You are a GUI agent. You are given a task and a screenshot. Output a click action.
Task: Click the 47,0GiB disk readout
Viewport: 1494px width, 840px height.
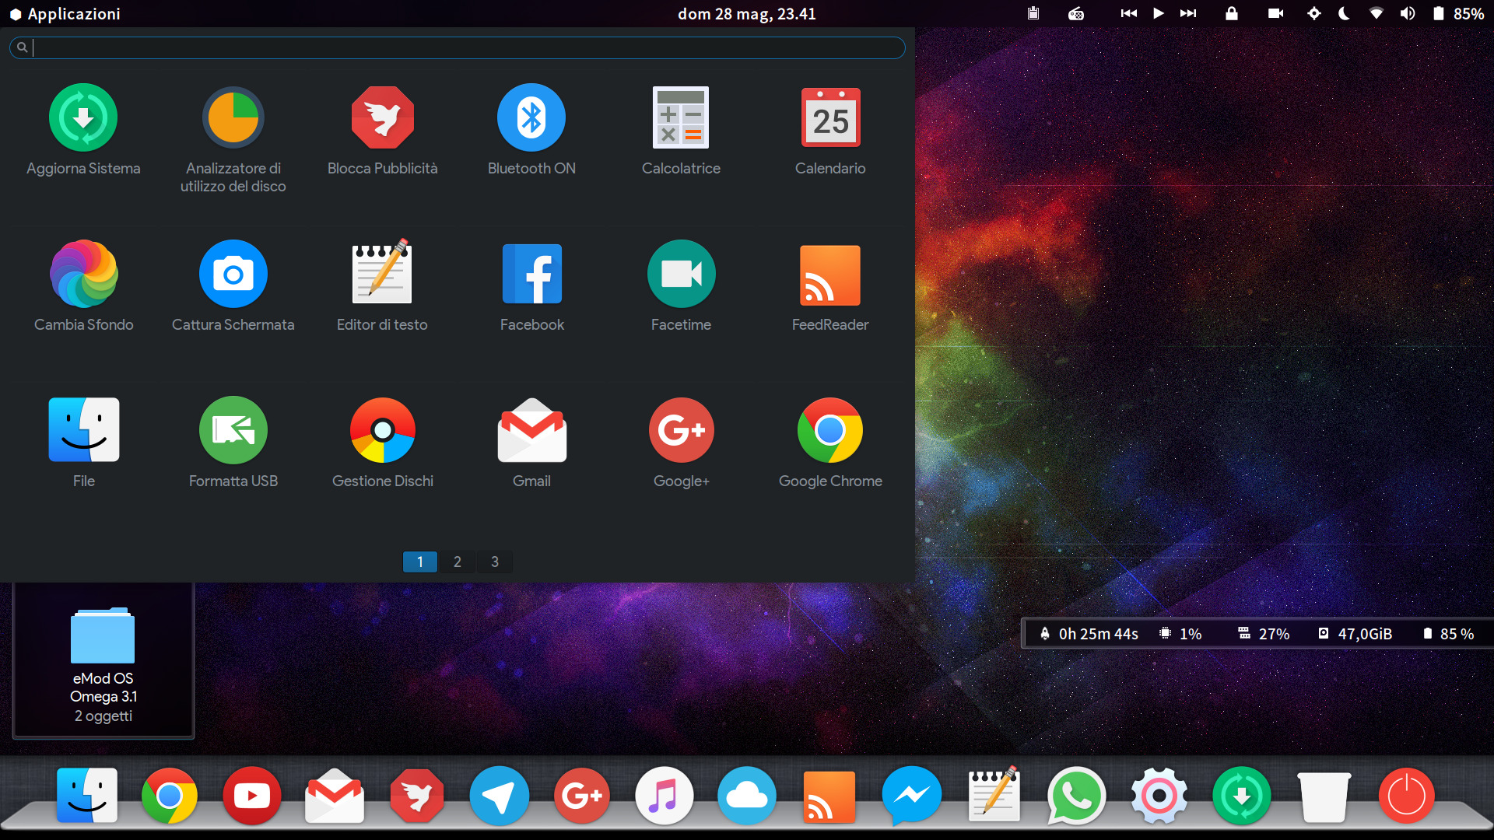coord(1355,634)
